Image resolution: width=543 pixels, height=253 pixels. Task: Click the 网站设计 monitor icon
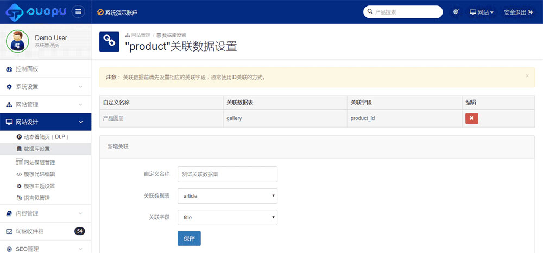[9, 122]
